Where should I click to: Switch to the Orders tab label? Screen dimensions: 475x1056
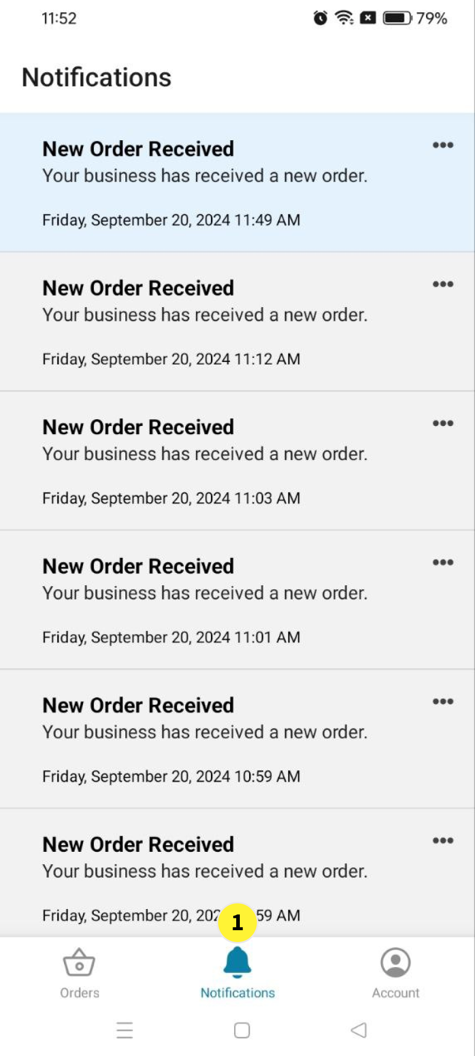(x=79, y=993)
